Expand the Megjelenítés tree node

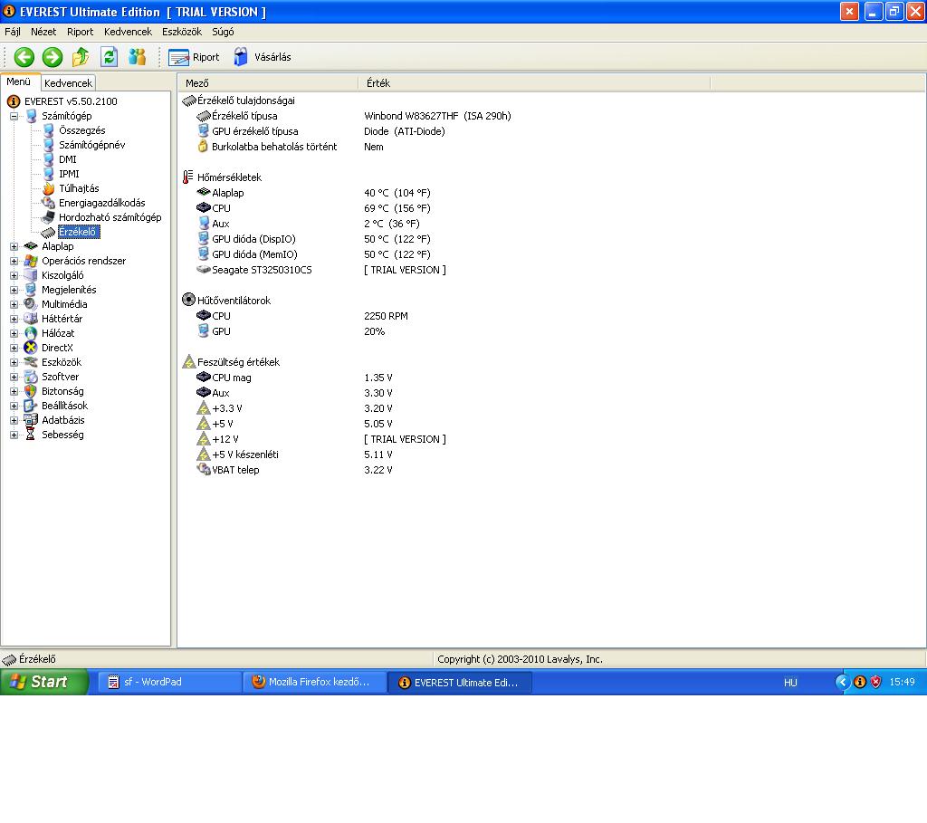pos(14,291)
